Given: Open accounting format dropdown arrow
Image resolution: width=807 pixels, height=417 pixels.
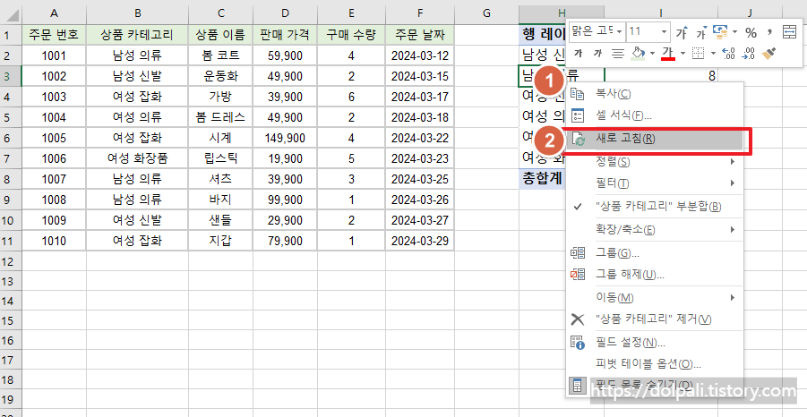Looking at the screenshot, I should (734, 32).
